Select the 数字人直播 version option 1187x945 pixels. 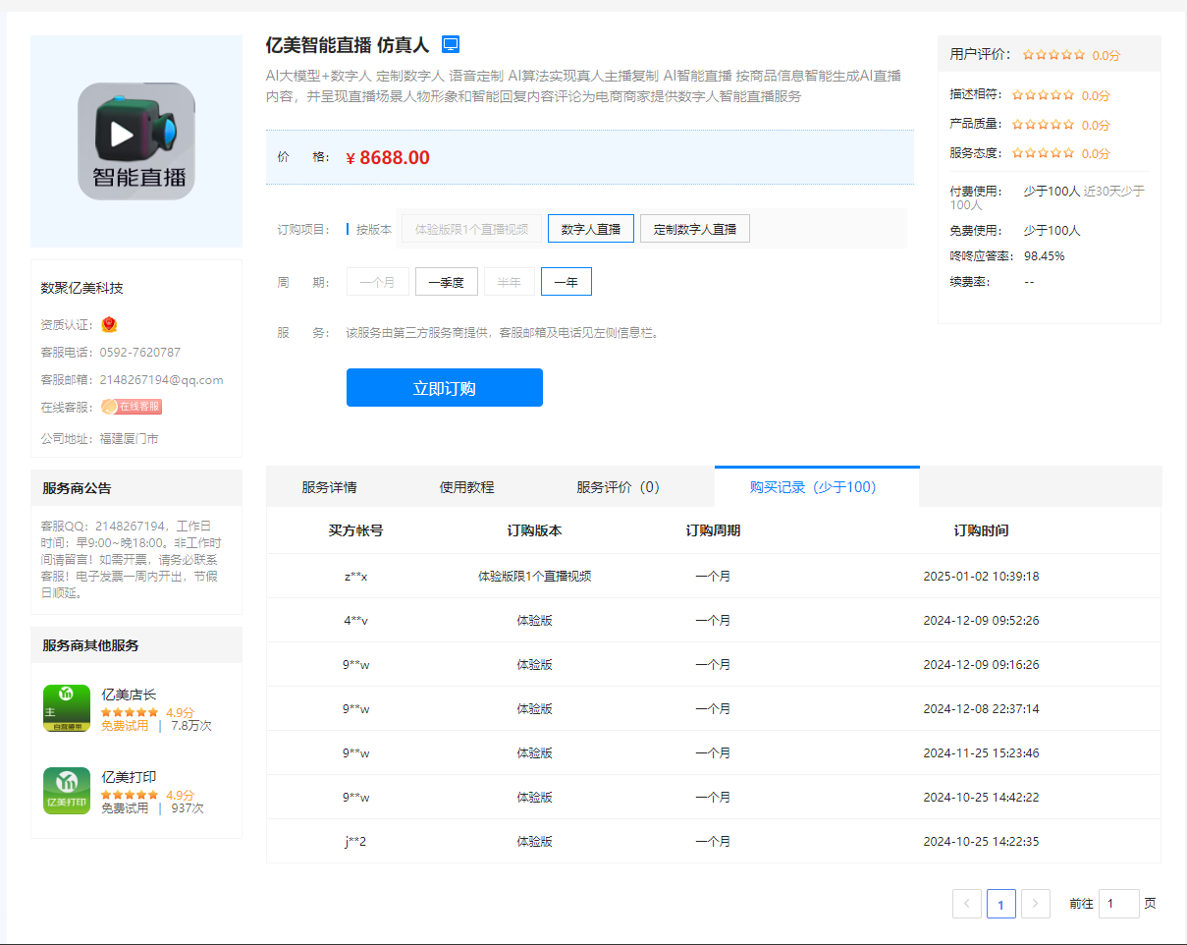(591, 229)
